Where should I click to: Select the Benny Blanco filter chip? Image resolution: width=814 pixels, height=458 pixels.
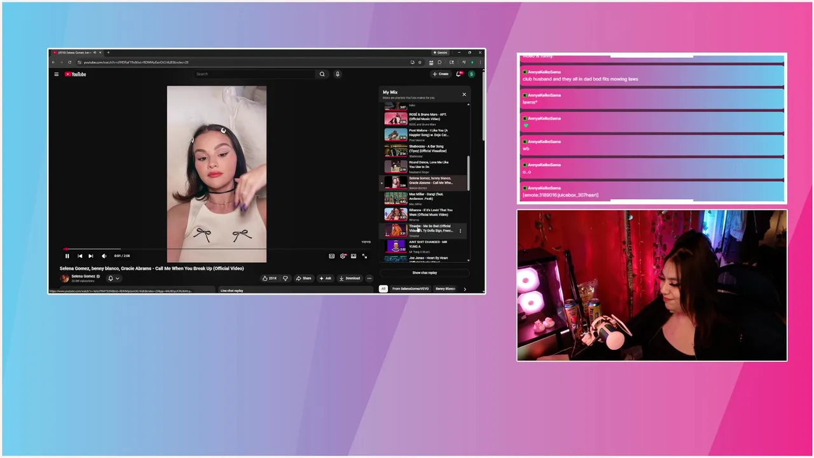coord(445,289)
